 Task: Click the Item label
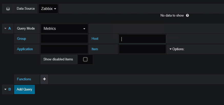pyautogui.click(x=95, y=49)
